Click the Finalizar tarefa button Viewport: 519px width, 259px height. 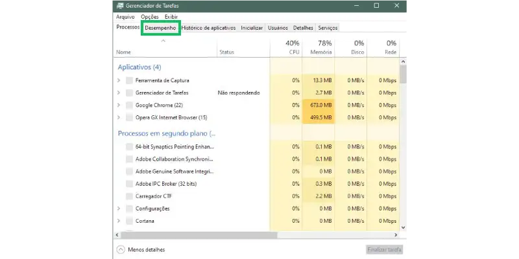tap(384, 249)
